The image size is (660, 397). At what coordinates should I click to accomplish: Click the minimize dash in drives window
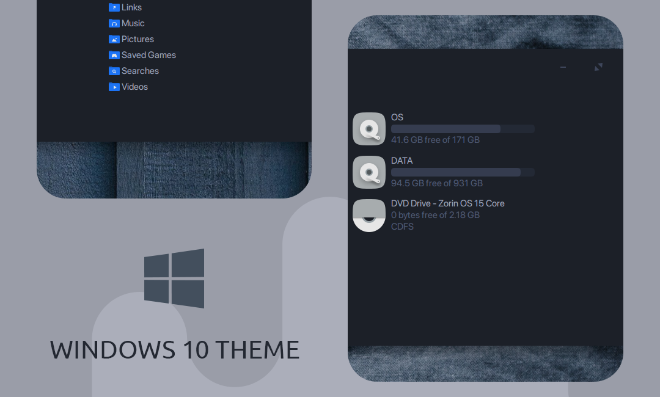coord(563,67)
